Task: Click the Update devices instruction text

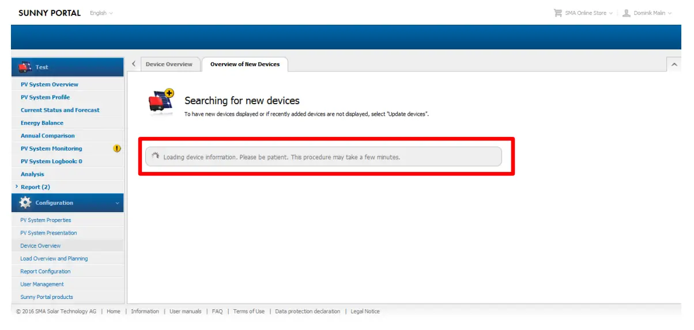Action: click(x=307, y=114)
